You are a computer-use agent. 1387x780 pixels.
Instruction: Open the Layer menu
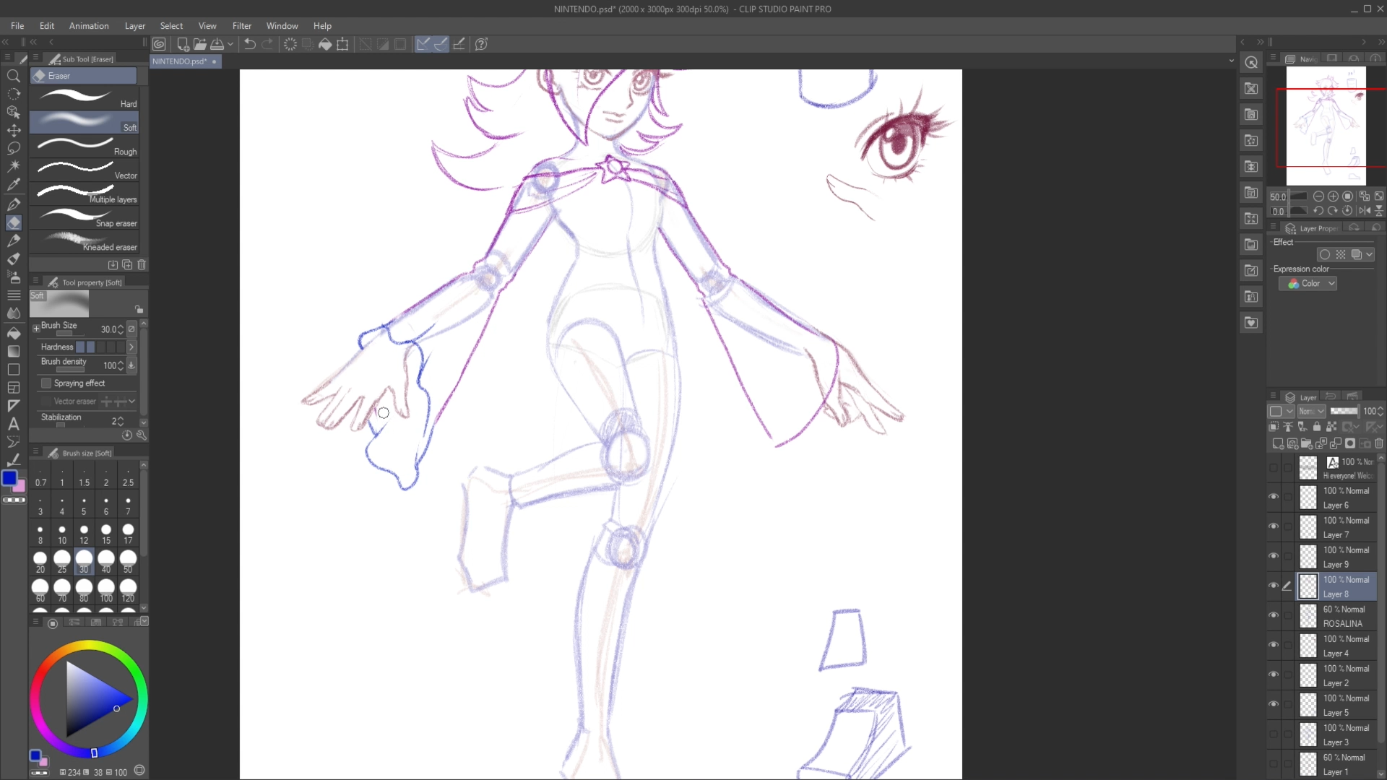point(135,26)
